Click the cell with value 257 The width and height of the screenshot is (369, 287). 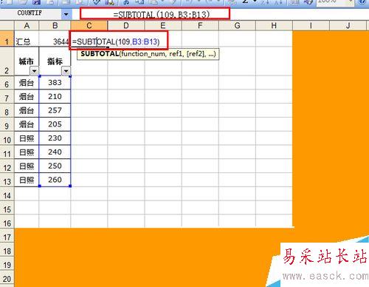point(55,110)
